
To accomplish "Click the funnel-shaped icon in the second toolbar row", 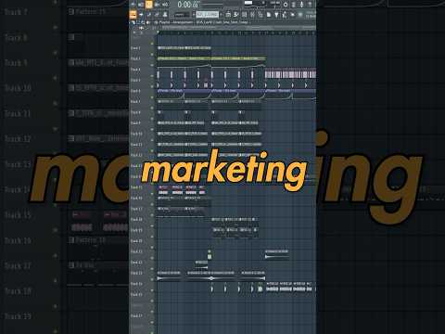I will pyautogui.click(x=276, y=15).
